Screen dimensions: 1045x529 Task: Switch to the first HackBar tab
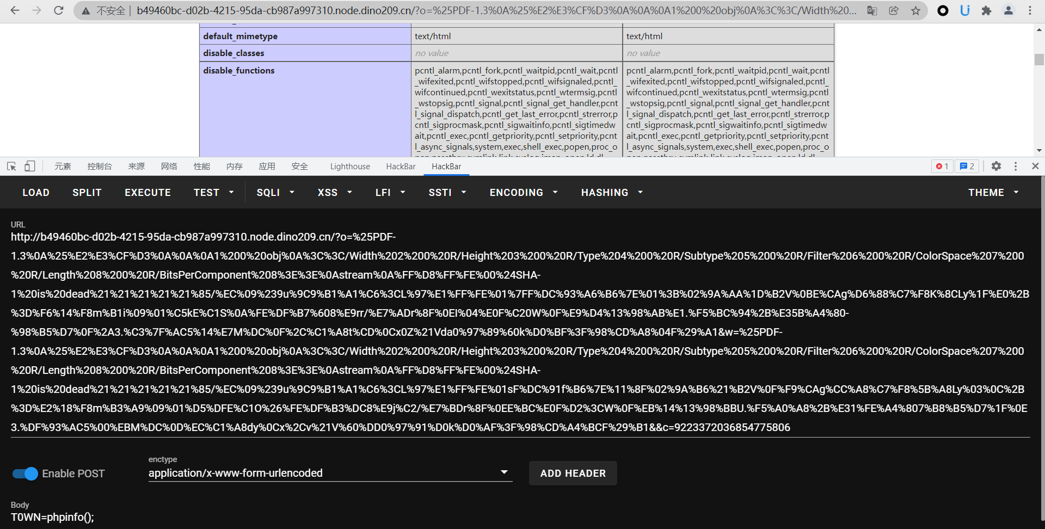pos(401,167)
